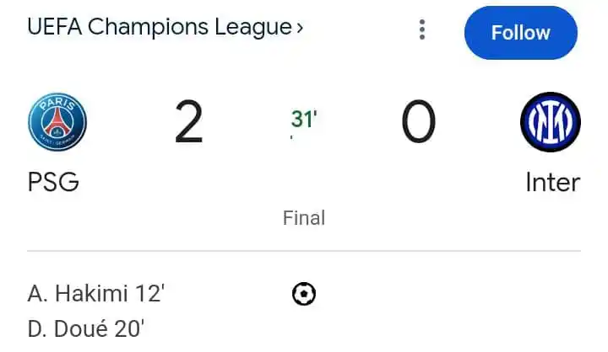The width and height of the screenshot is (608, 352).
Task: Select the Inter team name
Action: pos(553,182)
